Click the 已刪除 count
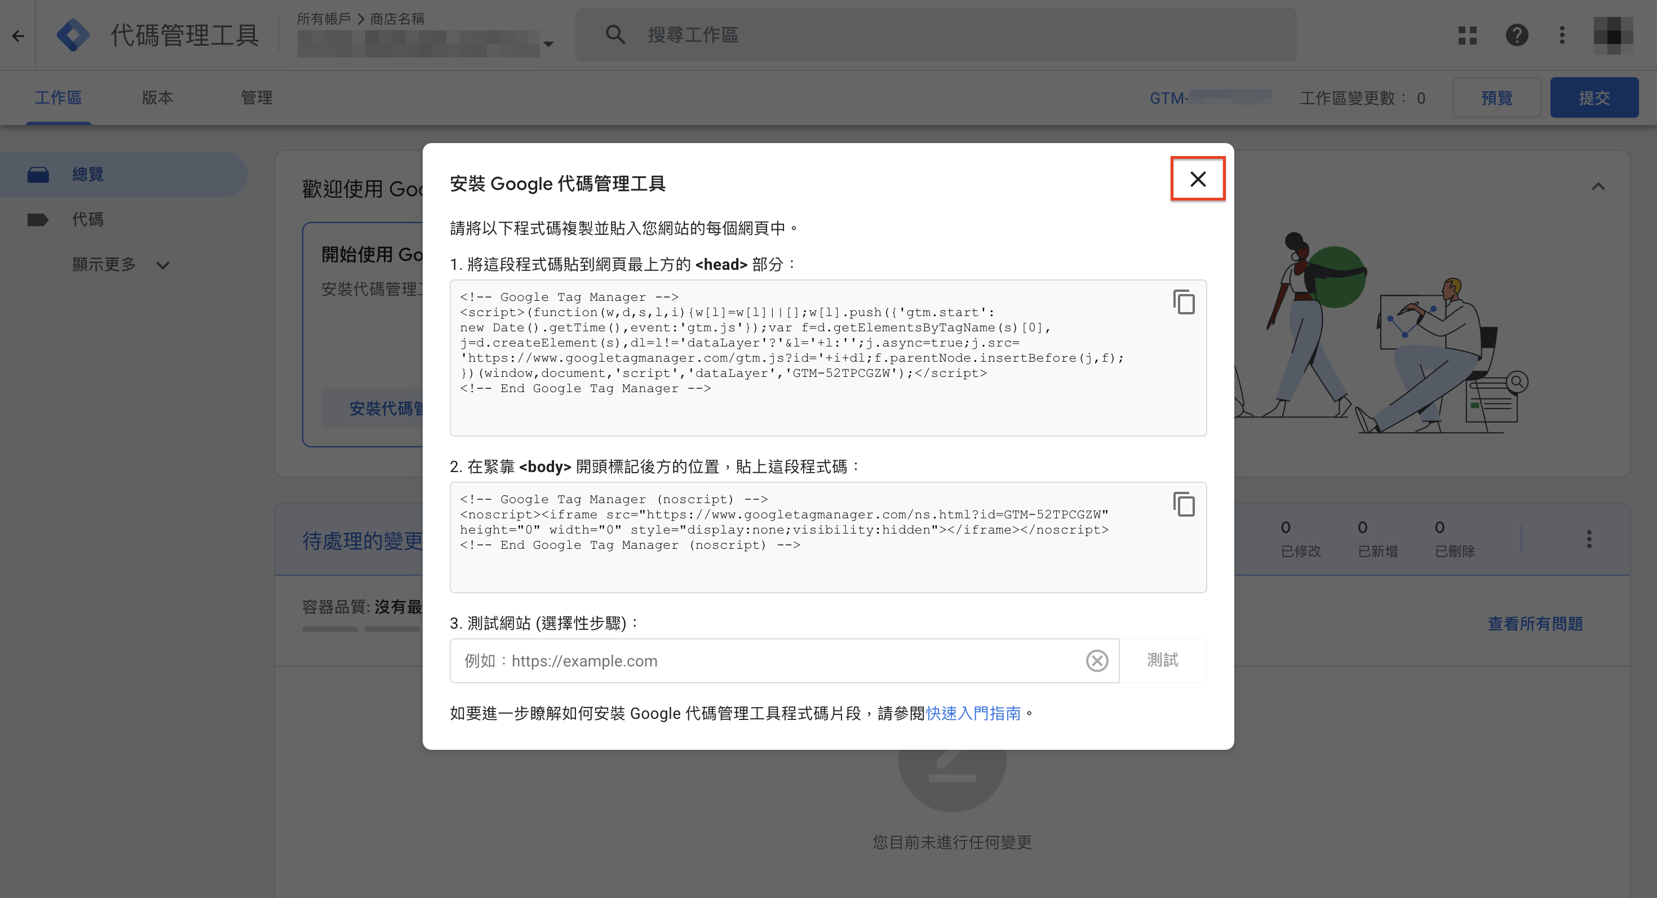 click(1455, 539)
